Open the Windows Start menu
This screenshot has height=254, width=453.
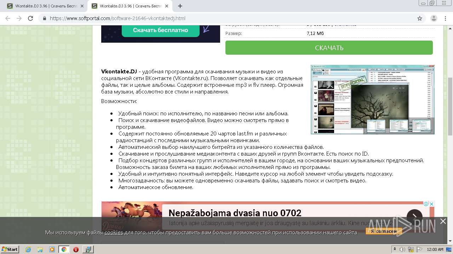pyautogui.click(x=10, y=249)
